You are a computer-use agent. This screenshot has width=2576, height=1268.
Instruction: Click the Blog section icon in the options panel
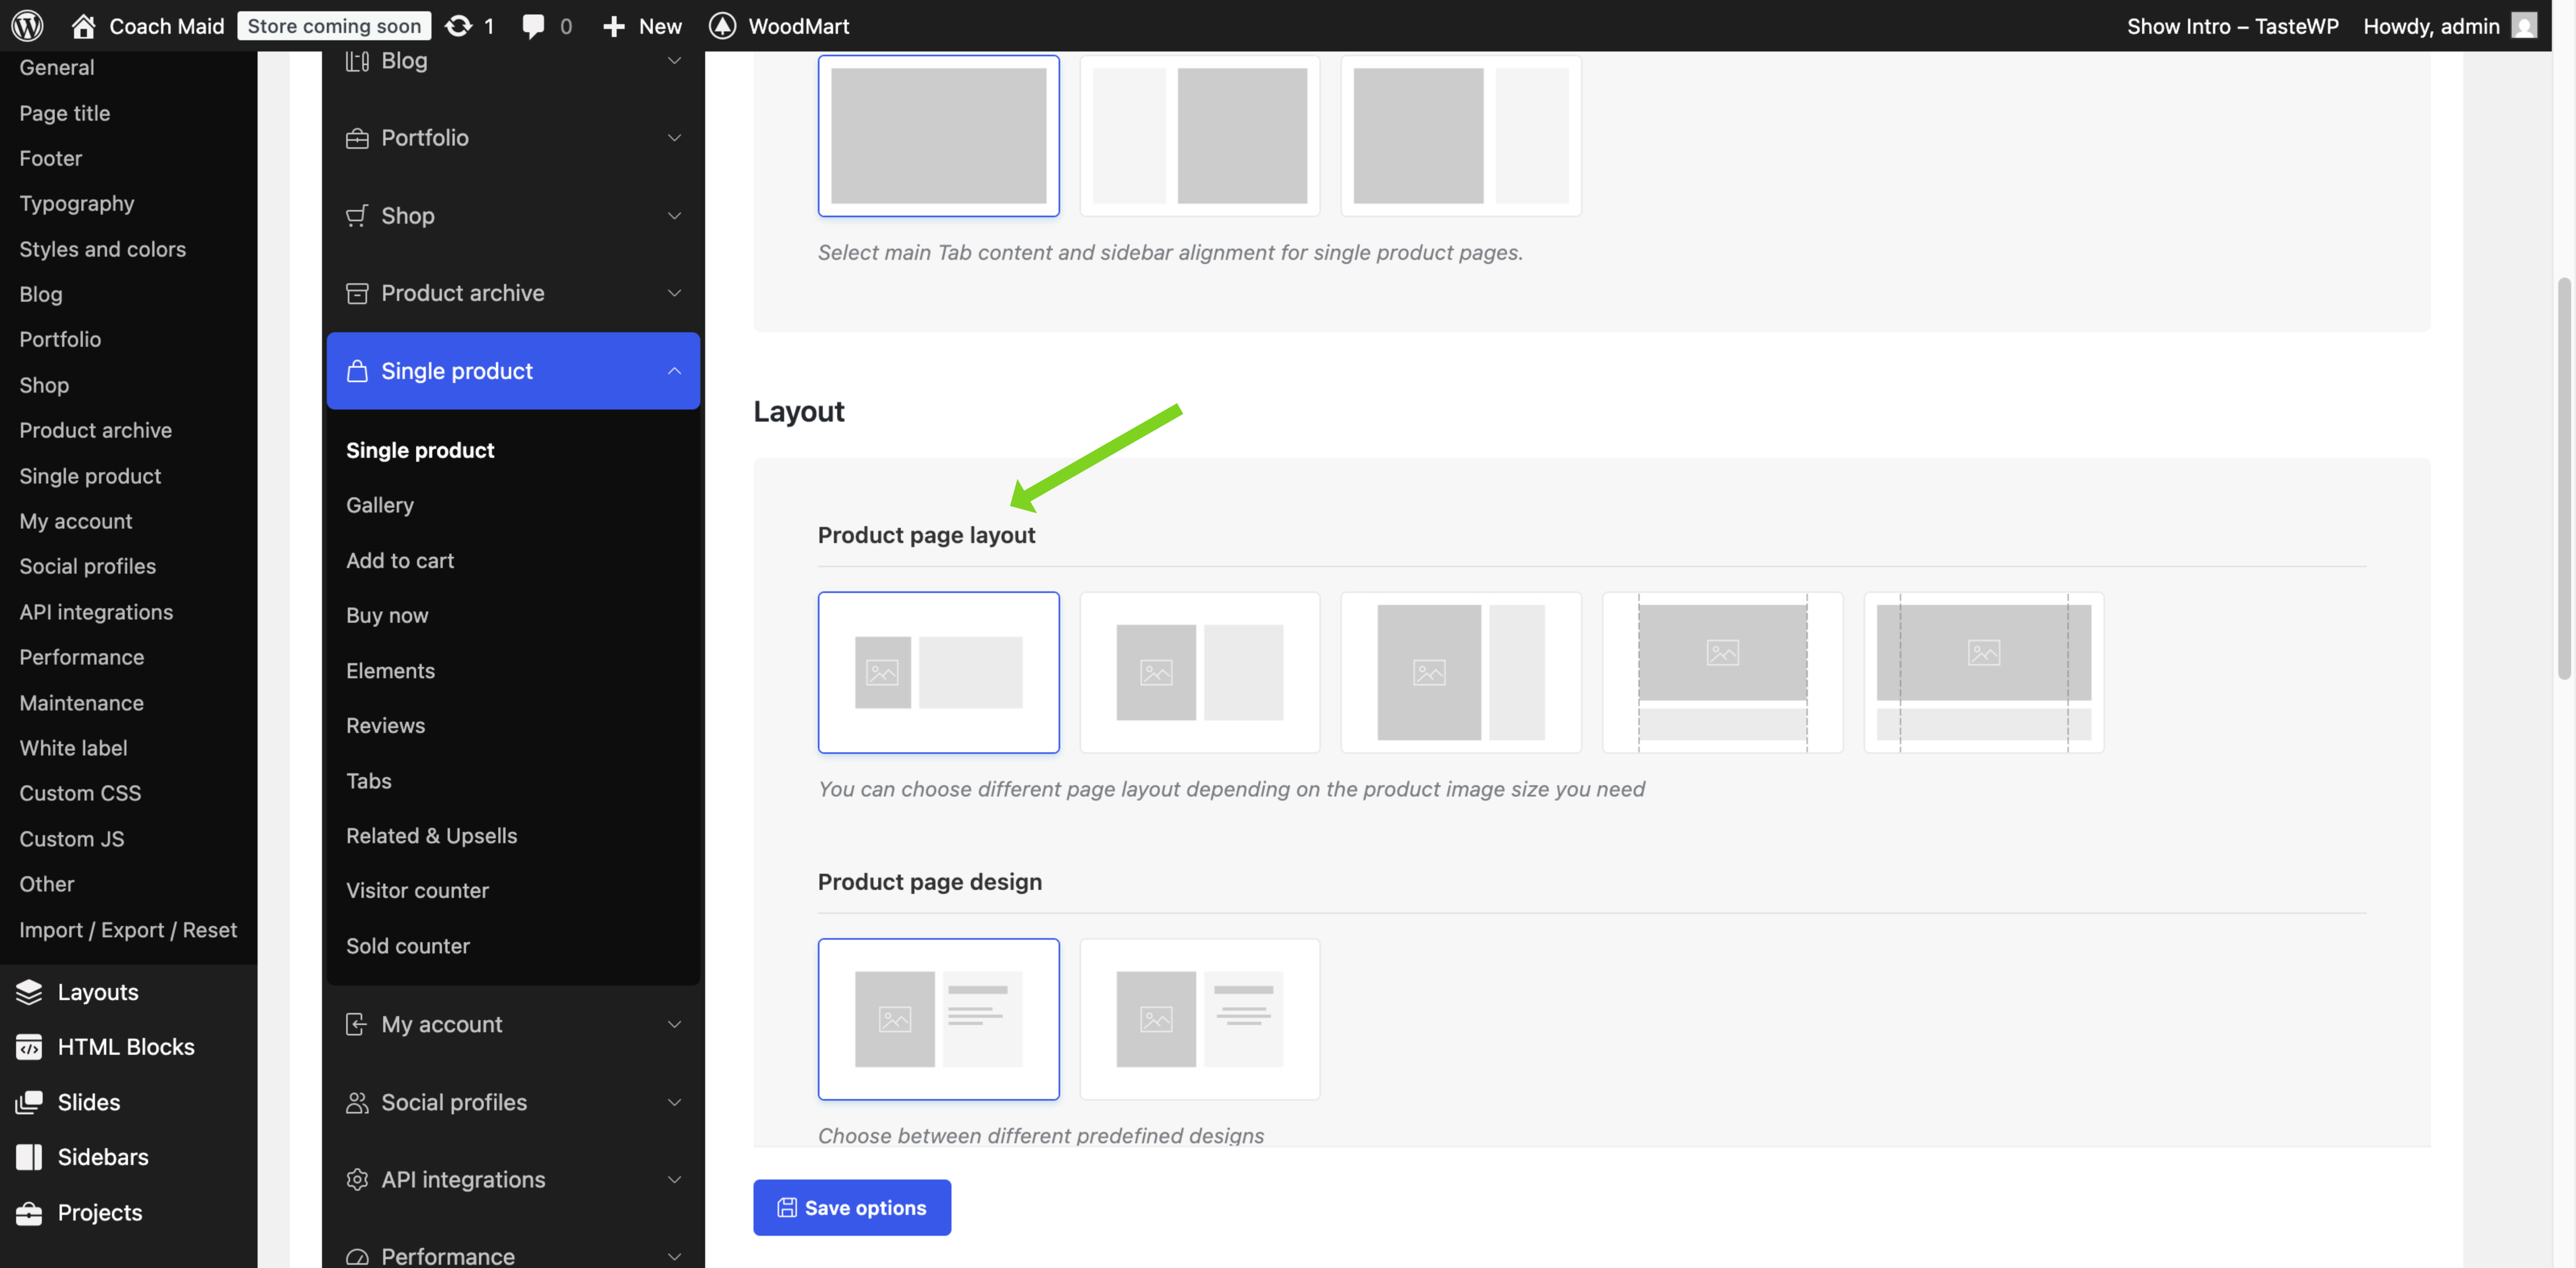(x=357, y=61)
